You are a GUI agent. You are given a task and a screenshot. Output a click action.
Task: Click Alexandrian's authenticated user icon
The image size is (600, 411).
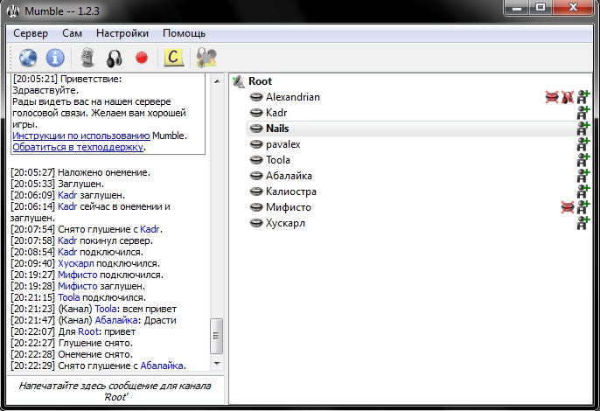click(583, 97)
